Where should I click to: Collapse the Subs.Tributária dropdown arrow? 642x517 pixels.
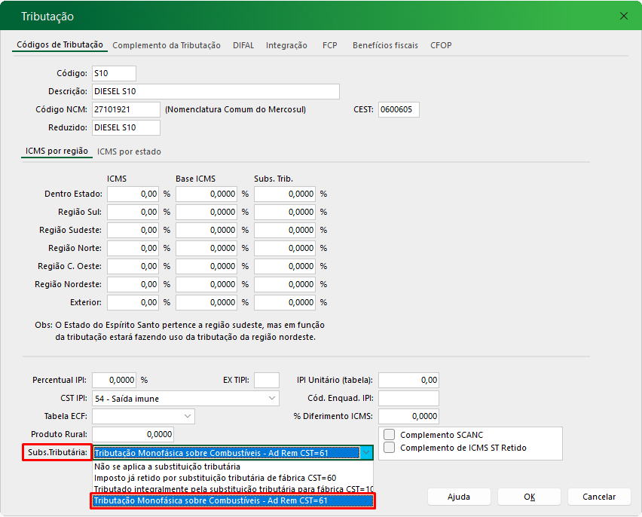coord(366,453)
